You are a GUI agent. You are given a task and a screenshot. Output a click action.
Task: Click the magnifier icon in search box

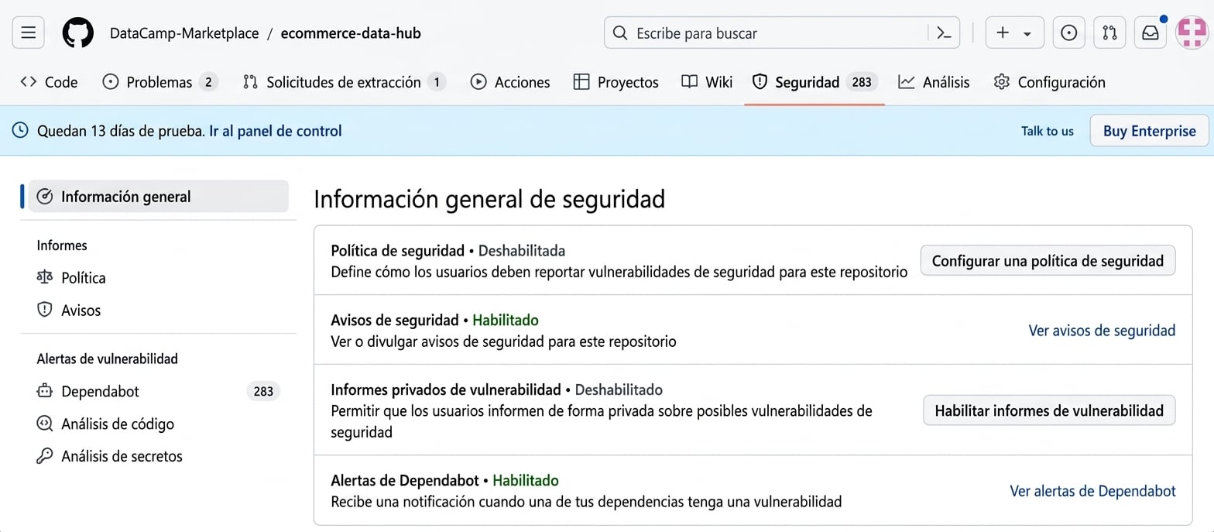[619, 33]
